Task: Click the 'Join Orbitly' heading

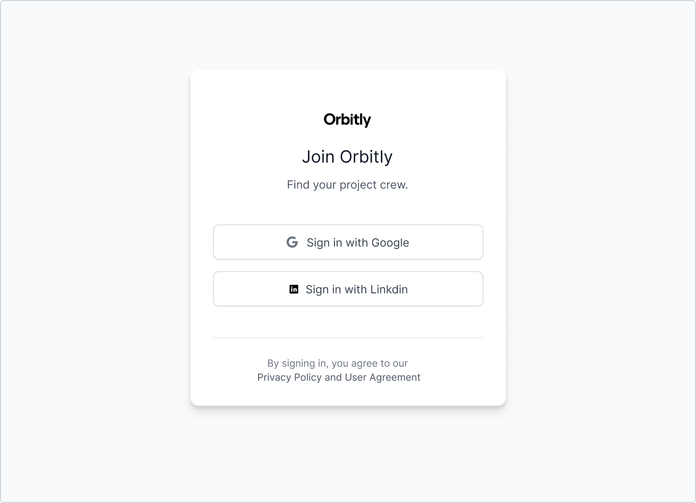Action: [x=348, y=156]
